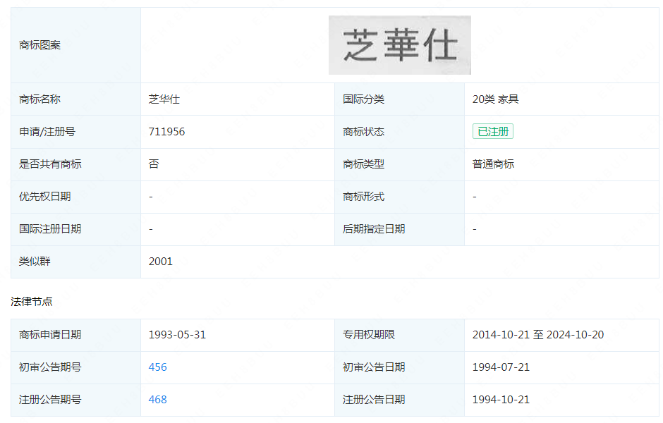The image size is (663, 423).
Task: Select the registration announcement date 1994-10-21
Action: pos(501,399)
